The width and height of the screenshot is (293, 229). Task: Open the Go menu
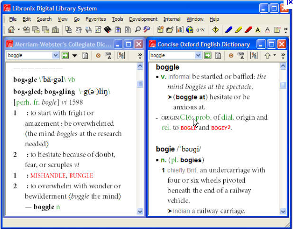77,19
